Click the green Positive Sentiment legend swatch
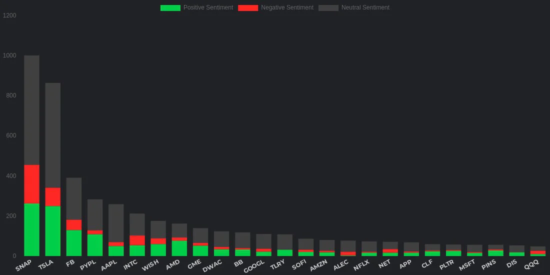 pyautogui.click(x=170, y=7)
